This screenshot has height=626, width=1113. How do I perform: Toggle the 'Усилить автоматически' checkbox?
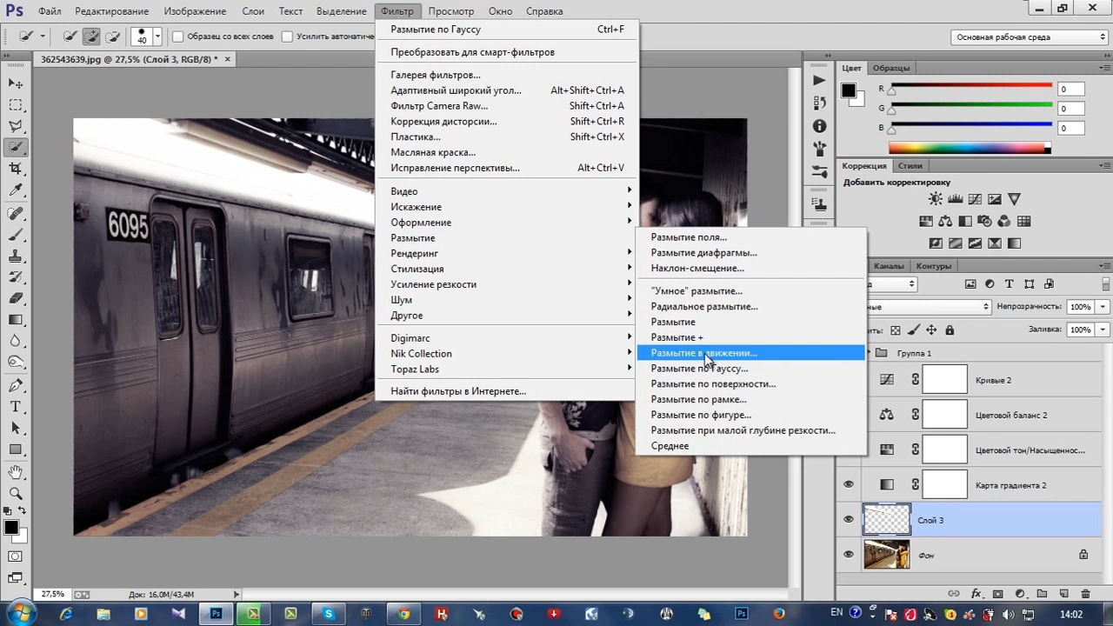287,37
